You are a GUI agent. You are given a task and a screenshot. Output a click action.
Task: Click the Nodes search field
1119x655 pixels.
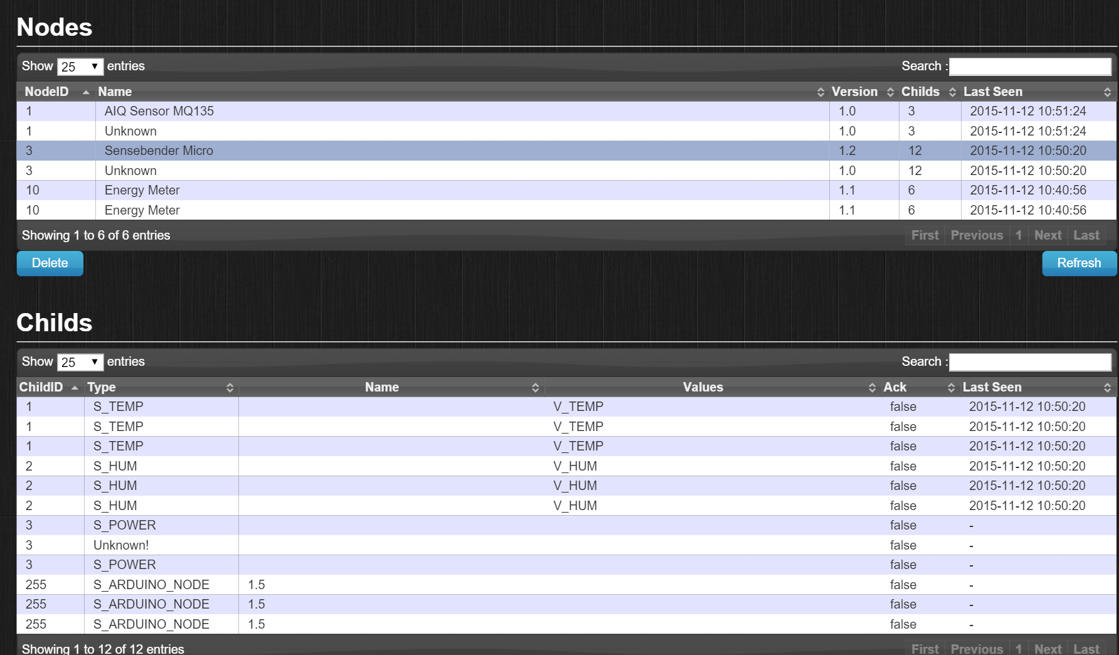(x=1031, y=67)
